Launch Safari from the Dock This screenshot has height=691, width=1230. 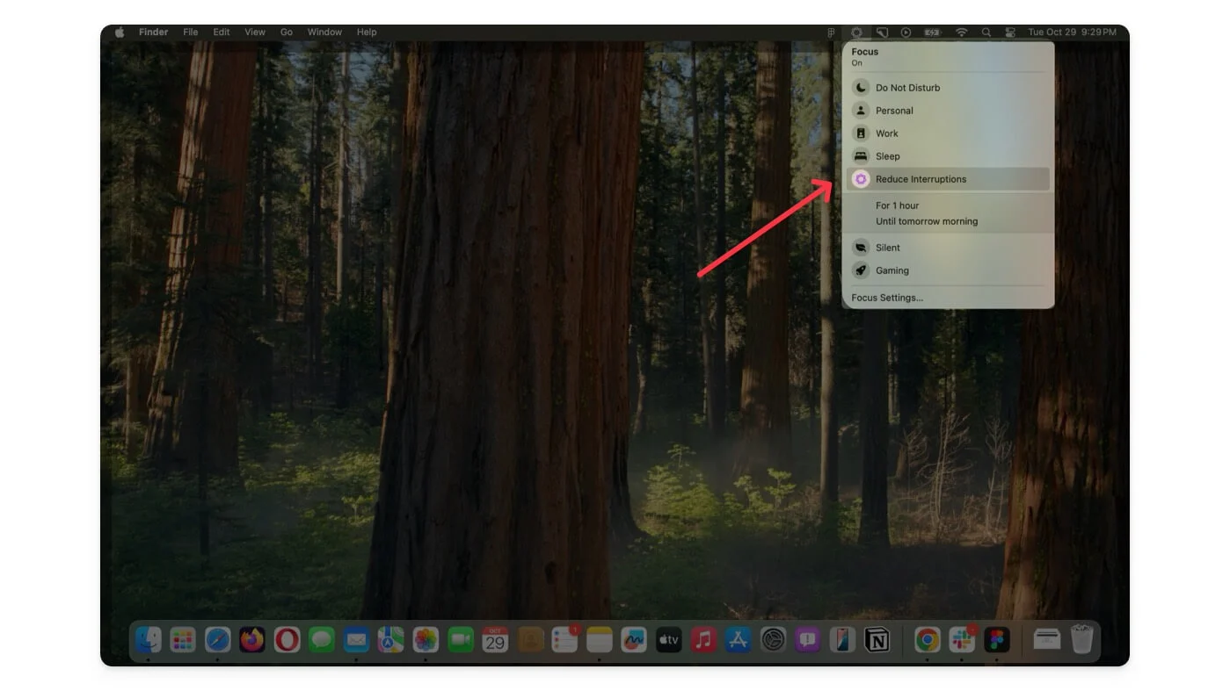pyautogui.click(x=217, y=640)
